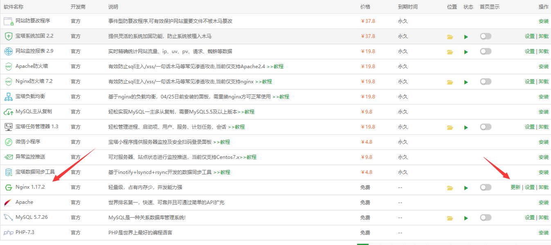Open 设置 for Nginx 1.17.2
This screenshot has width=551, height=245.
[530, 187]
